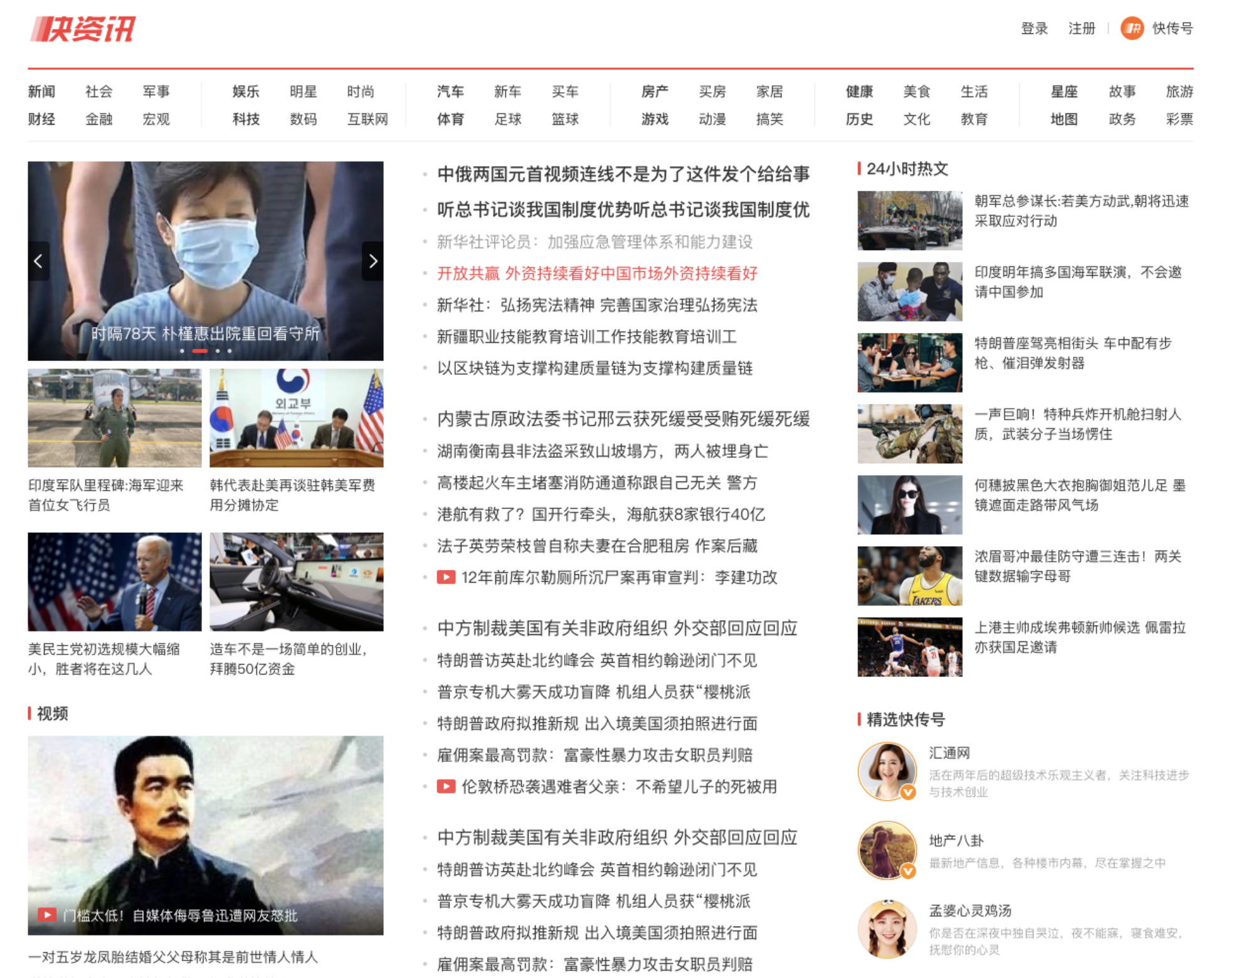Open Lakers player hot article thumbnail
The width and height of the screenshot is (1253, 978).
click(x=909, y=576)
